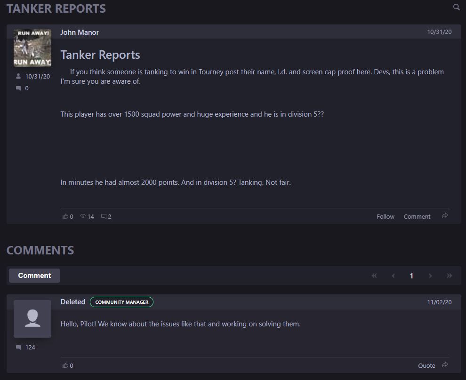466x380 pixels.
Task: Click the views eye icon on post
Action: tap(83, 216)
